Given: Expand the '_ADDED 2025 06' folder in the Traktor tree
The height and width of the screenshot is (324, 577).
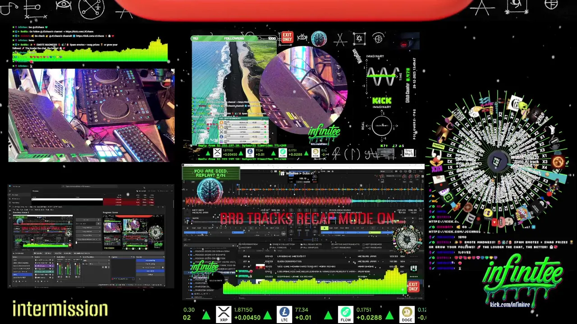Looking at the screenshot, I should tap(210, 252).
